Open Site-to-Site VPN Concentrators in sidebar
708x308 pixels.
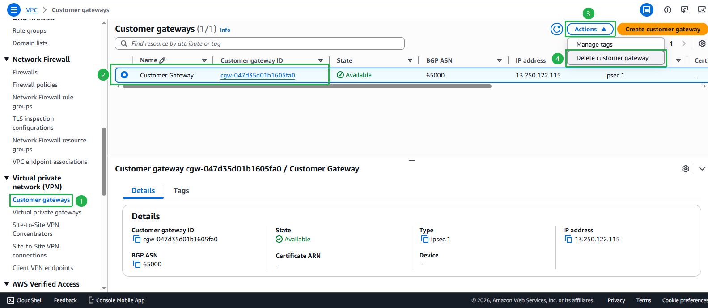coord(36,229)
